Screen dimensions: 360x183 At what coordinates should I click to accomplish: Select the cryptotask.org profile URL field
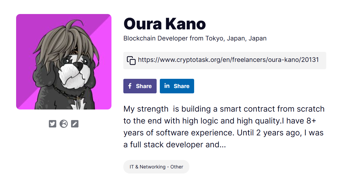tap(228, 60)
